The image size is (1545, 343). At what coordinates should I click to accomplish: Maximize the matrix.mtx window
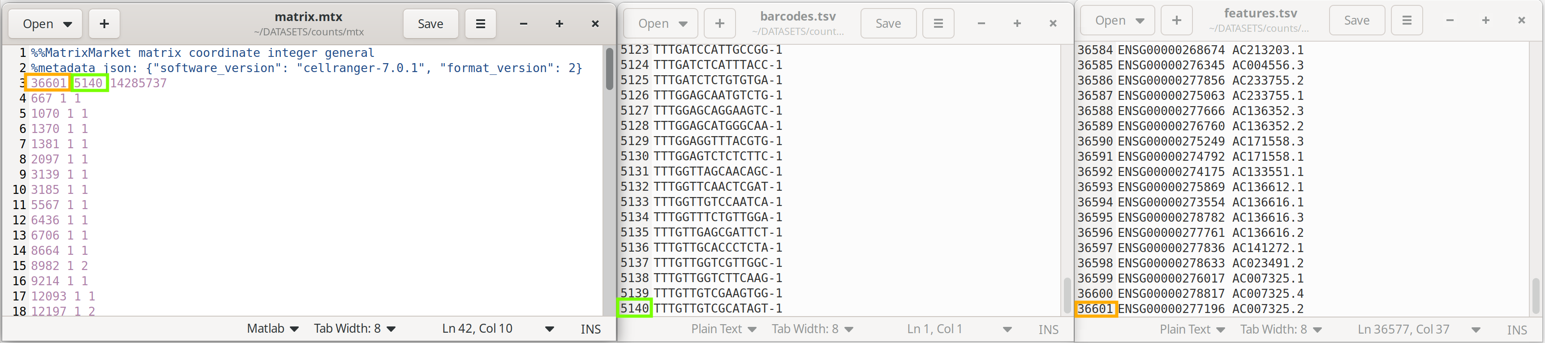[559, 24]
